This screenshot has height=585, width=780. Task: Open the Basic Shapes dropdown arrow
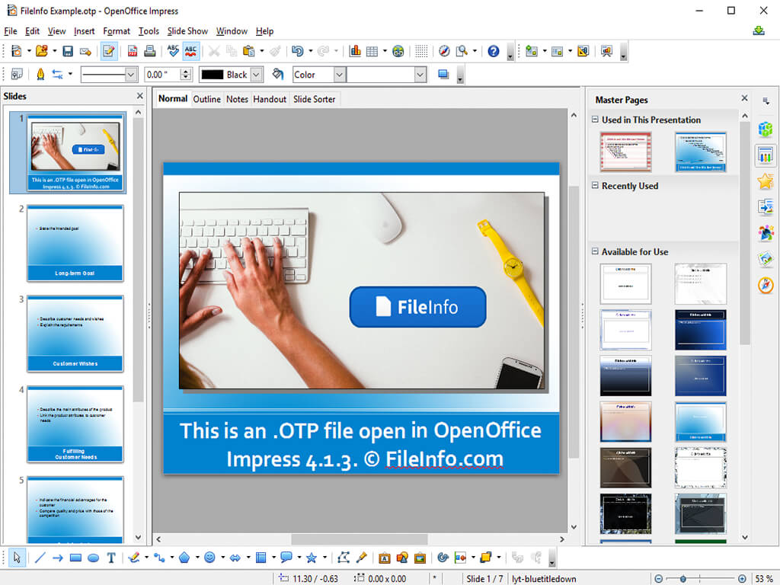[197, 558]
